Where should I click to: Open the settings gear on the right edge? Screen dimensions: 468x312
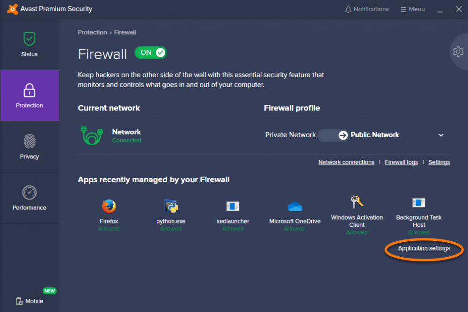[458, 52]
